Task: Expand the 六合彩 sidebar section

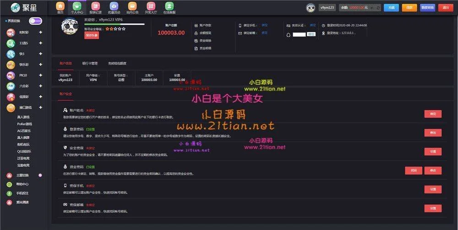Action: [x=41, y=86]
